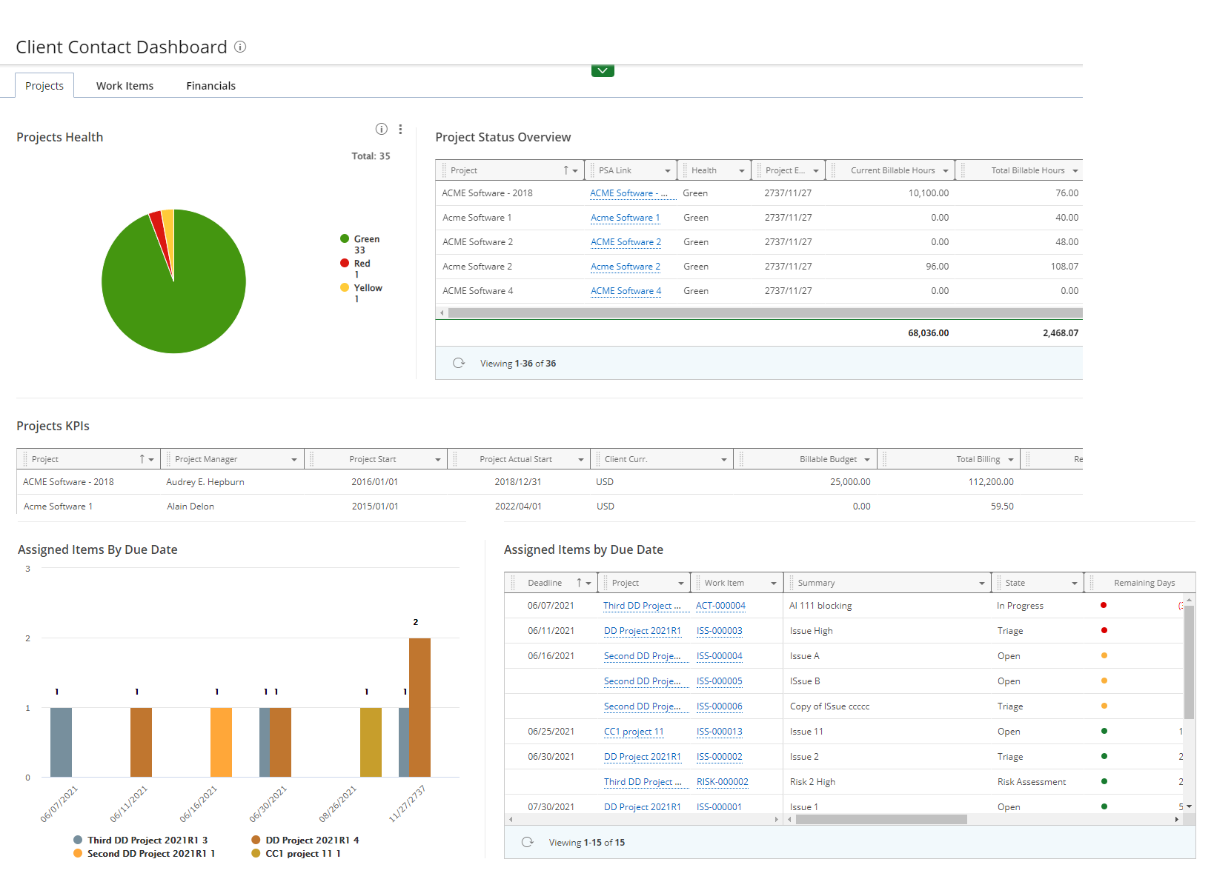The width and height of the screenshot is (1214, 879).
Task: Open the ACME Software 4 PSA link
Action: 626,291
